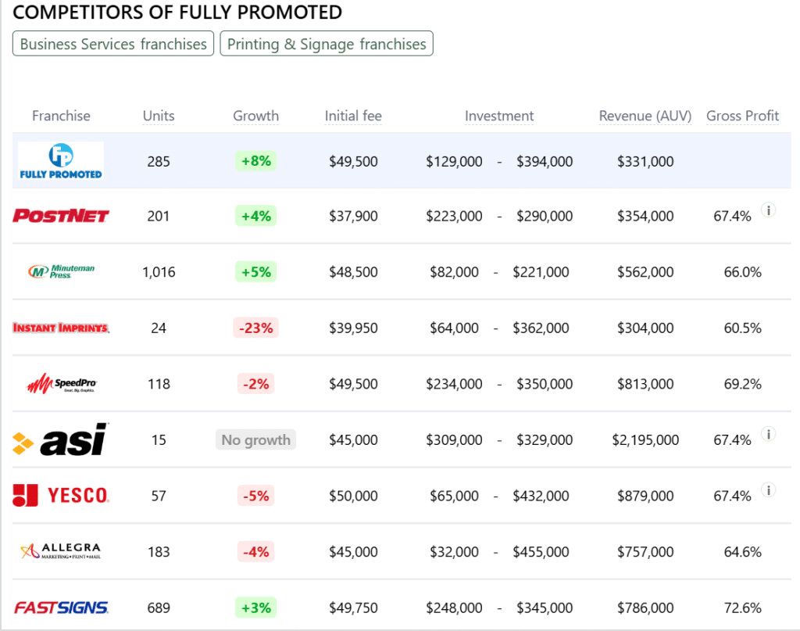Click the asi franchise logo
This screenshot has width=800, height=631.
pyautogui.click(x=61, y=439)
